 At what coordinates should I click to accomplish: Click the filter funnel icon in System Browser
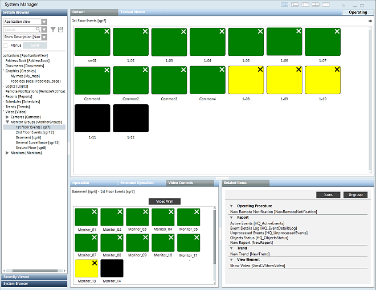53,30
